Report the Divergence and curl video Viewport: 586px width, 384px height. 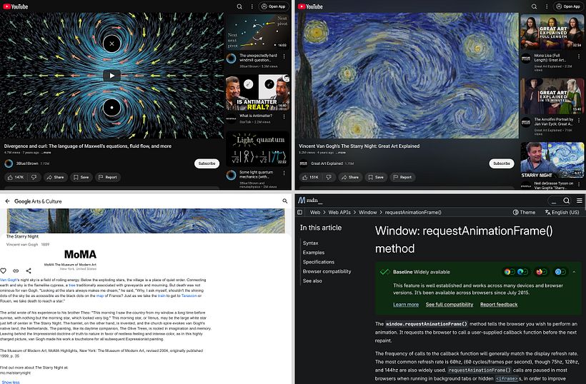tap(108, 177)
